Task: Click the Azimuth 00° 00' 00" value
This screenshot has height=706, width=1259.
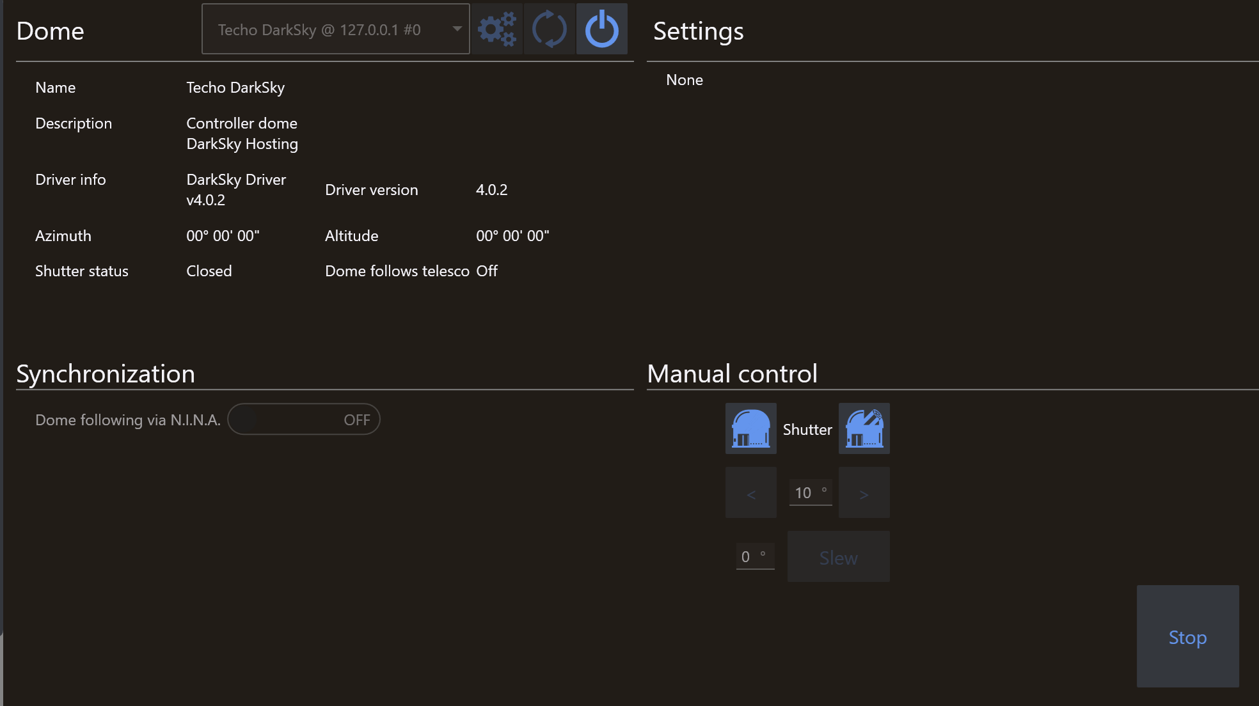Action: click(x=223, y=236)
